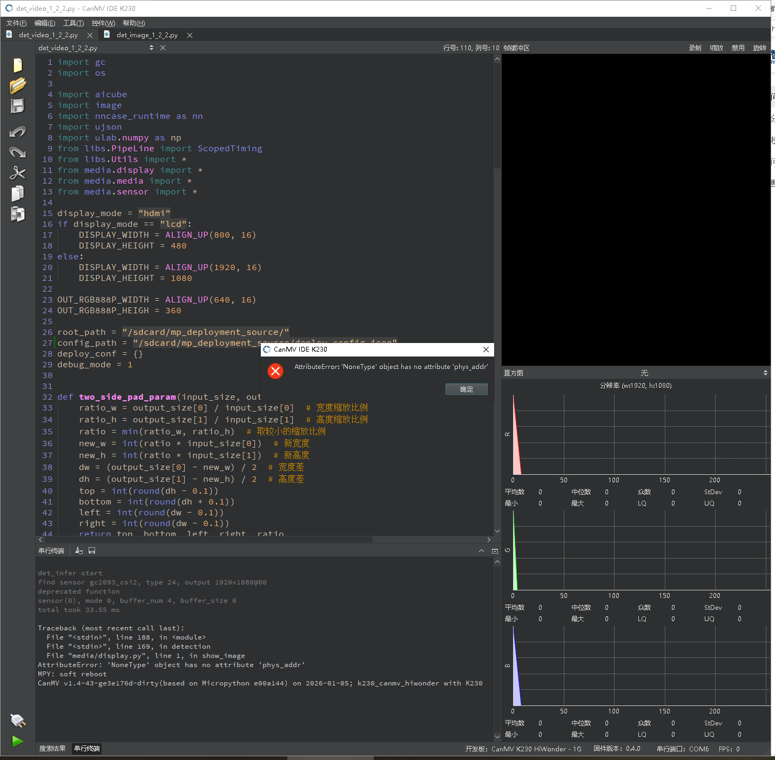
Task: Open a file using the folder icon
Action: [x=17, y=85]
